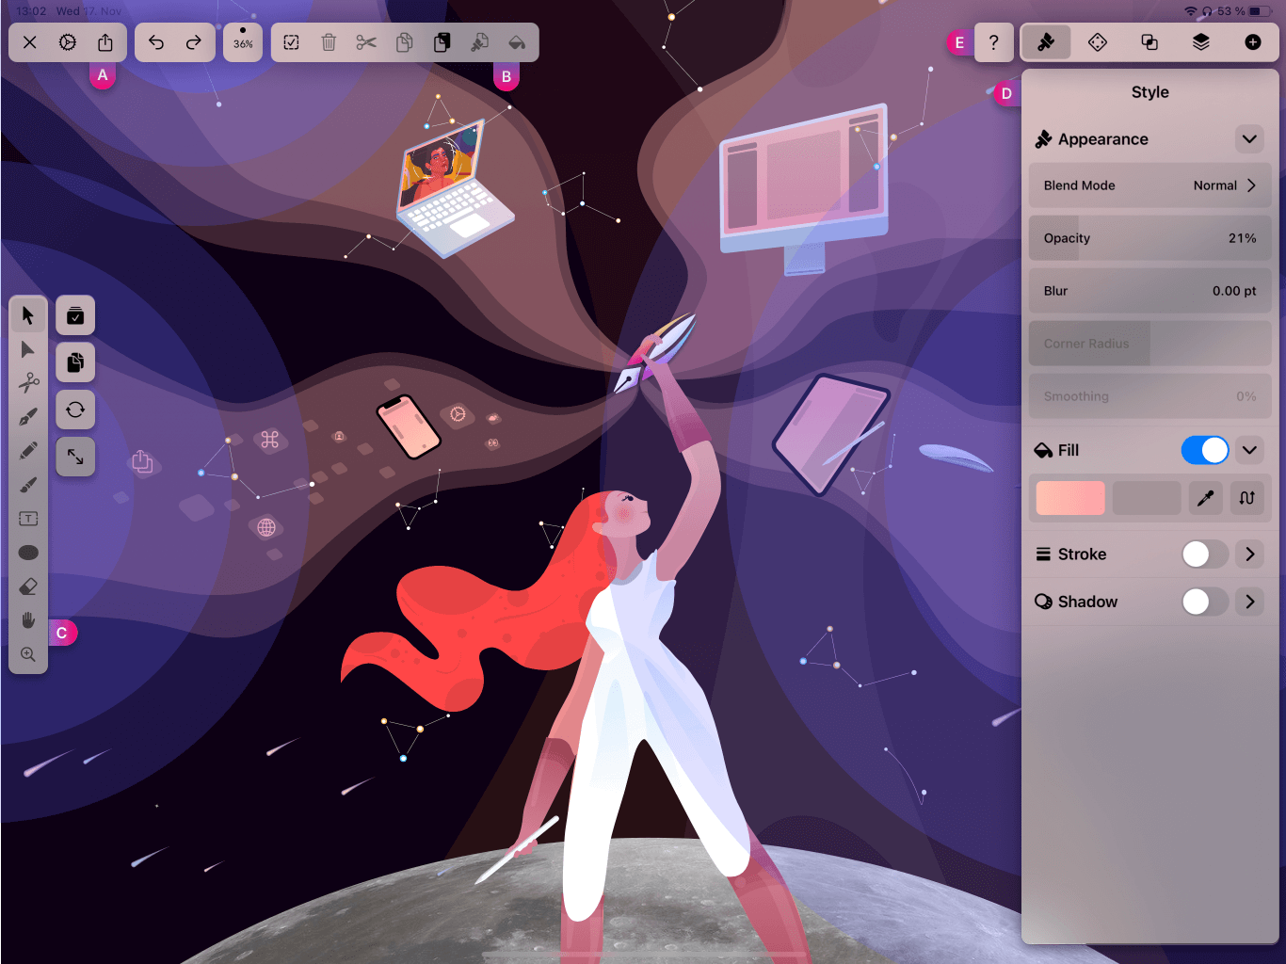
Task: Open the Layers tab
Action: [x=1201, y=42]
